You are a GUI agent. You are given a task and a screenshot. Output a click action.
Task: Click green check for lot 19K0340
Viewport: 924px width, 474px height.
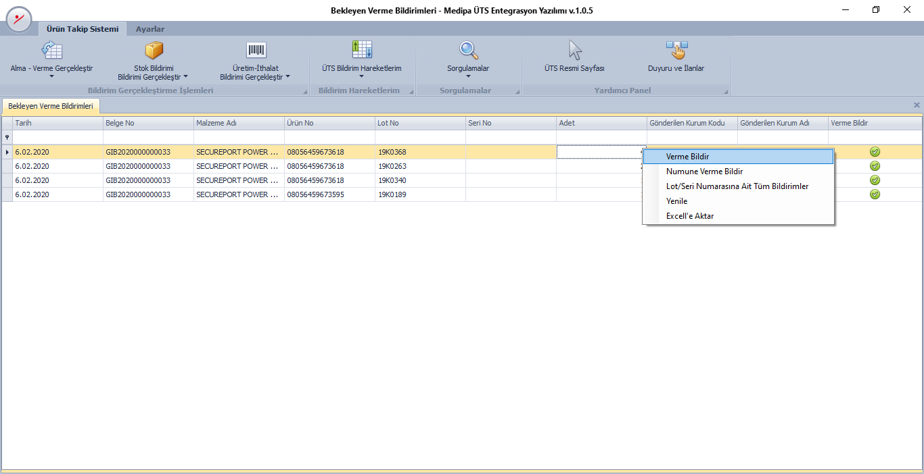pos(875,180)
